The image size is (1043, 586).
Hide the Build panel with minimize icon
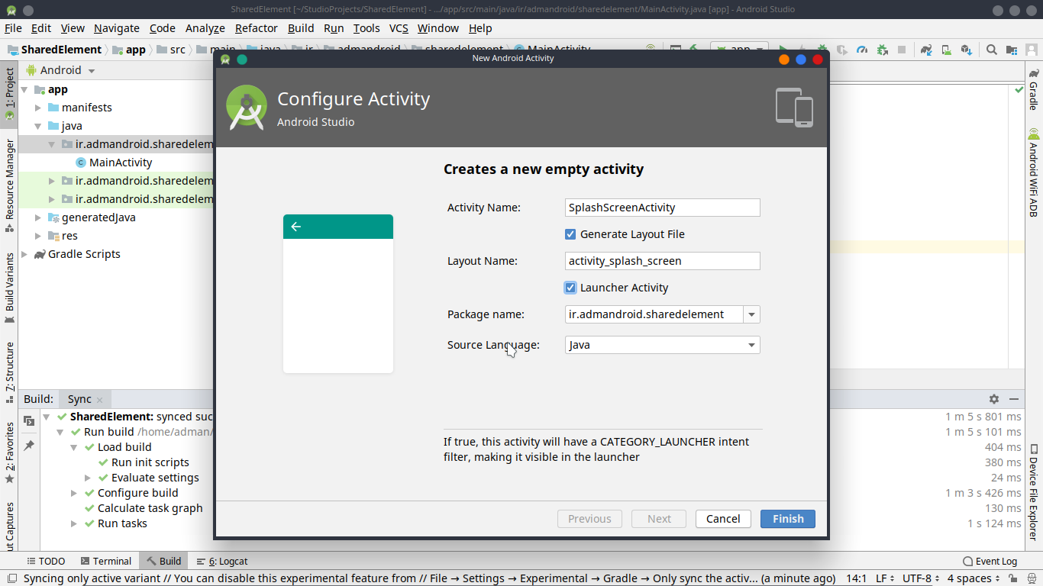click(1014, 399)
